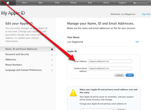Click the search magnifier icon
151x110 pixels.
pos(135,3)
